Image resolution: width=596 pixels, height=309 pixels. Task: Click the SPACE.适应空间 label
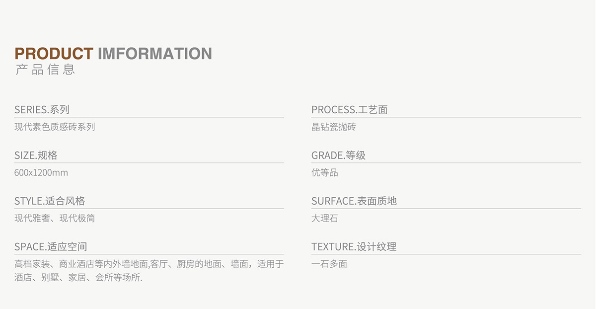point(51,247)
